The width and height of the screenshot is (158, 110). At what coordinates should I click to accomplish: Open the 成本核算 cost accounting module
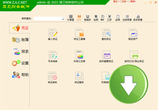138,18
